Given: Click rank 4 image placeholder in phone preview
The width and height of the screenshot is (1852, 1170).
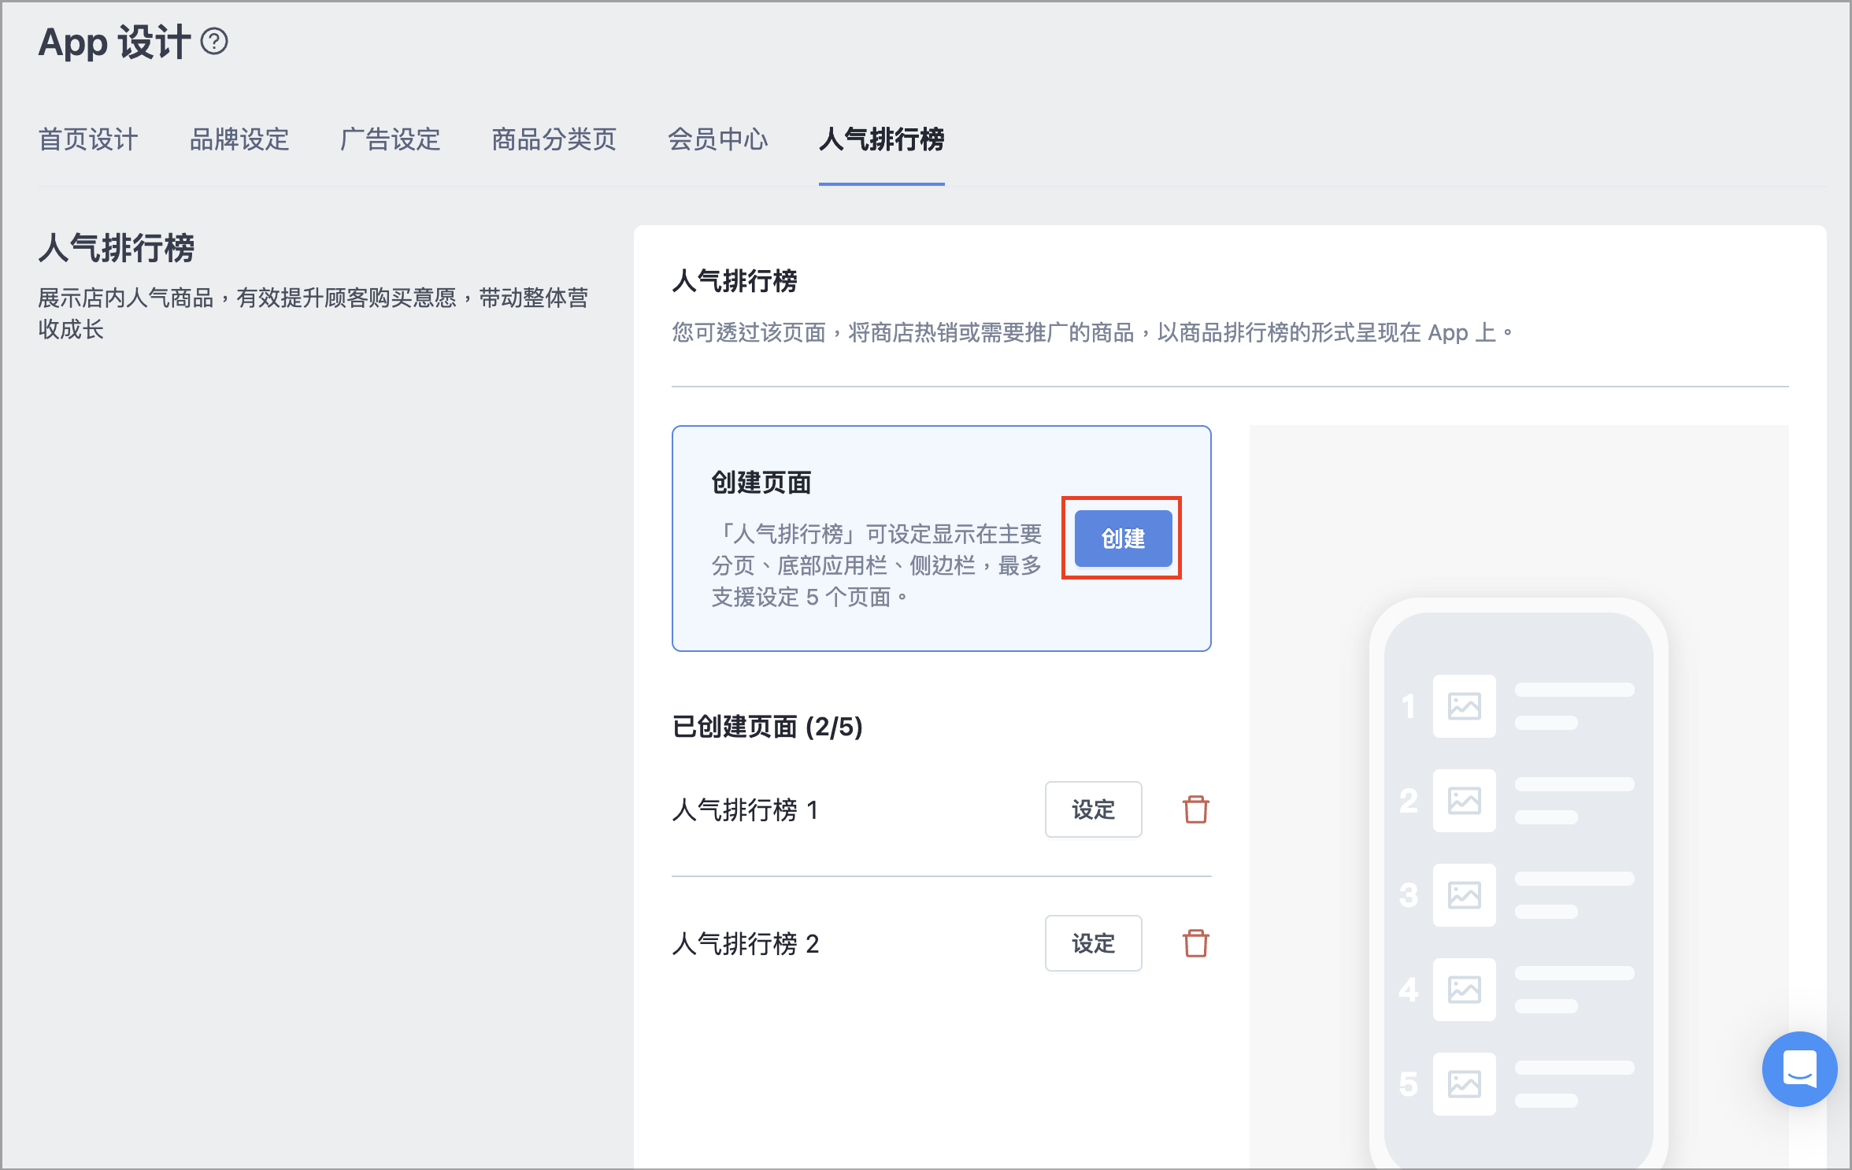Looking at the screenshot, I should point(1464,990).
